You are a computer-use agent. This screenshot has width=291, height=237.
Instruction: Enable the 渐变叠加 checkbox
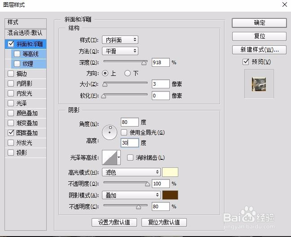(11, 123)
